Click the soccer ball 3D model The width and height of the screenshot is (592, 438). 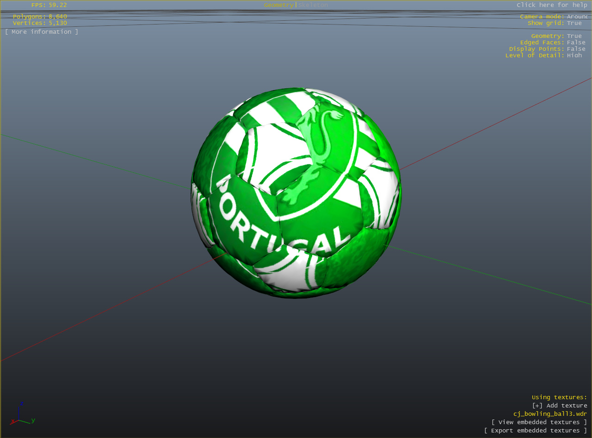tap(296, 193)
